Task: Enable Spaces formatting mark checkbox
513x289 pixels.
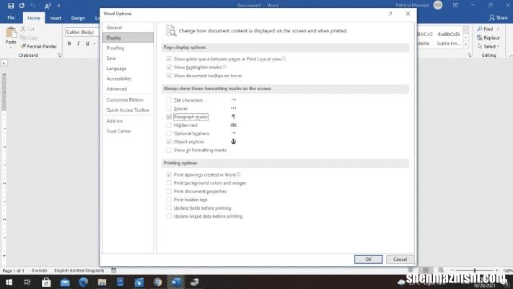Action: [169, 108]
